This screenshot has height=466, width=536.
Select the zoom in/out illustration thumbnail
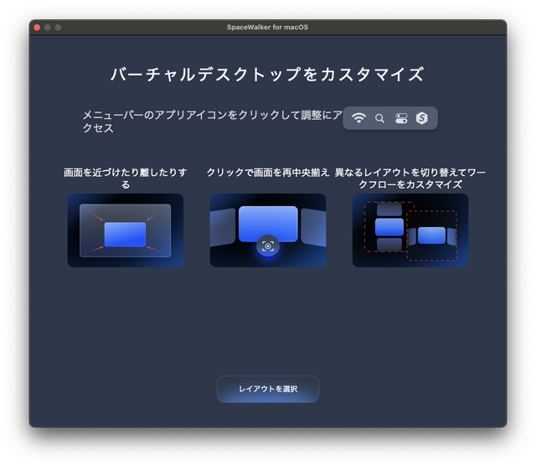(126, 230)
